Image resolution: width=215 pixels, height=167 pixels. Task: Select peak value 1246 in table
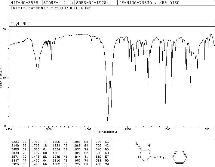(56, 157)
